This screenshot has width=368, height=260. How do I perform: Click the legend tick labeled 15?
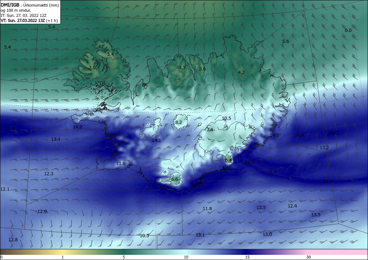(247, 257)
